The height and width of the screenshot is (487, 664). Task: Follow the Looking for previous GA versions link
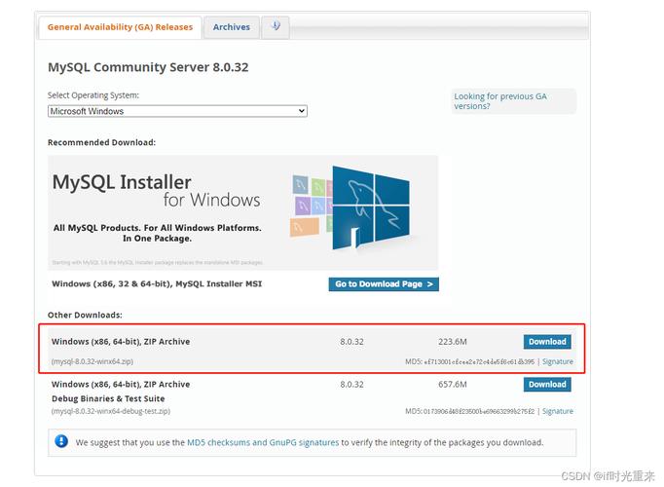[500, 101]
